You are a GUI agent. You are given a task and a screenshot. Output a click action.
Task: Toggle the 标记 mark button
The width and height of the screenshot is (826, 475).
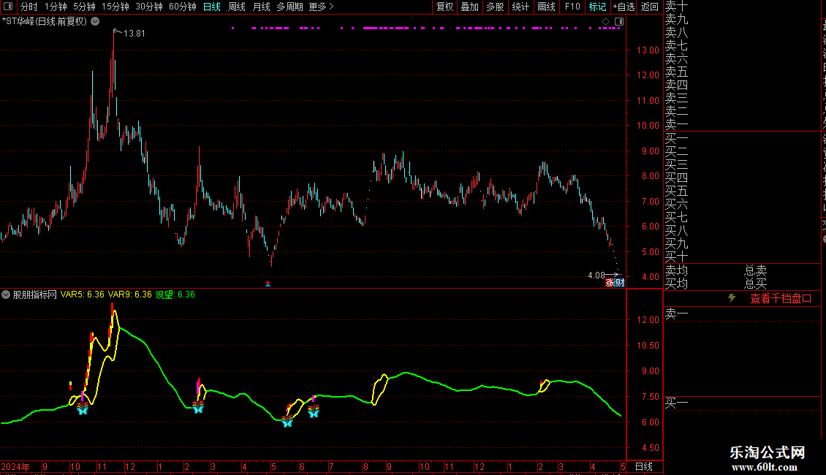coord(597,7)
